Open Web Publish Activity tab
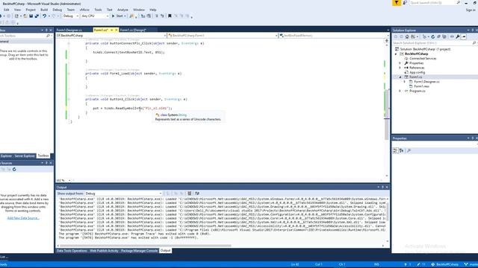 click(x=104, y=251)
